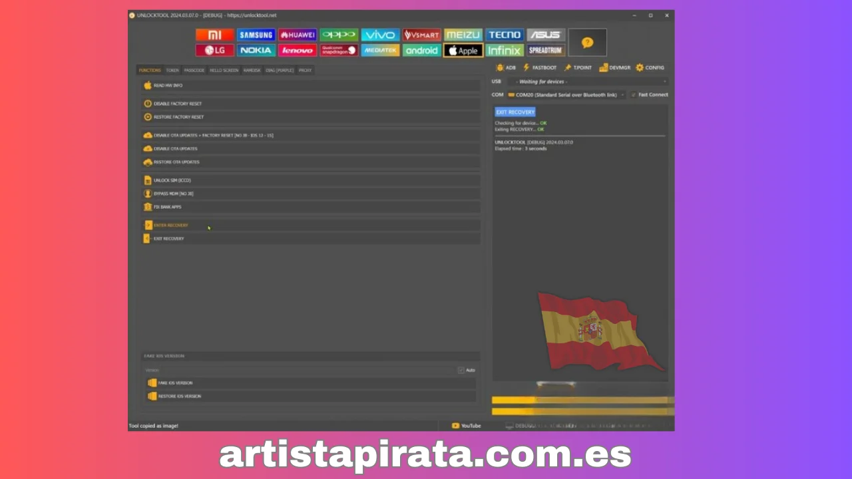This screenshot has width=852, height=479.
Task: Select the ASUS brand icon
Action: click(546, 35)
